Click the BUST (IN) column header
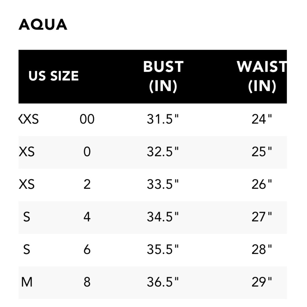This screenshot has height=307, width=307. pyautogui.click(x=163, y=76)
